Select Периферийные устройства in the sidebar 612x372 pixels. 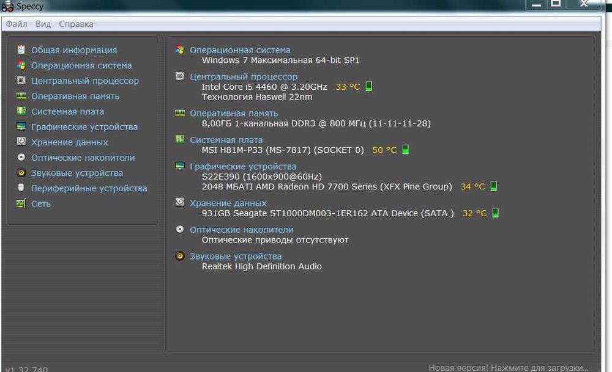point(89,188)
